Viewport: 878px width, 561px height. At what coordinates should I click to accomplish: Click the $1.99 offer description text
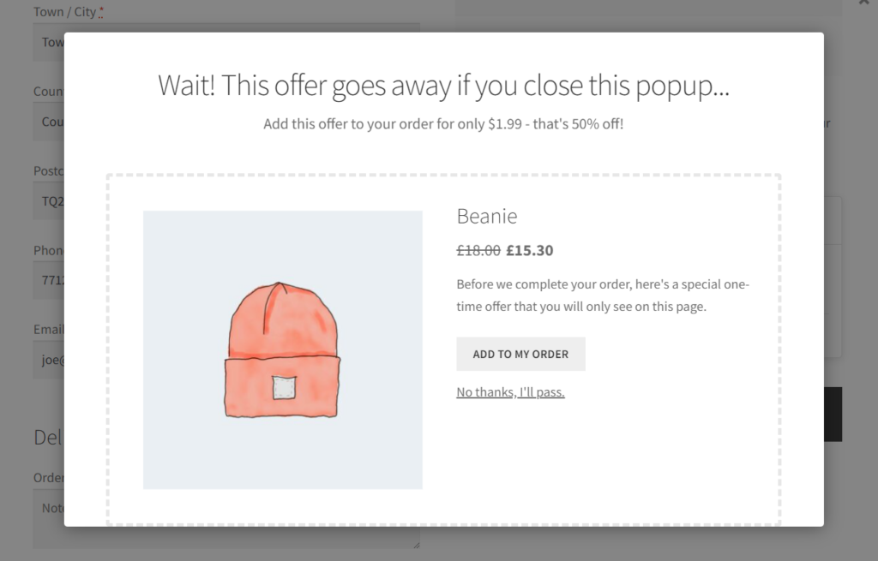pyautogui.click(x=442, y=123)
